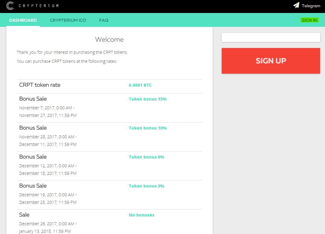Image resolution: width=325 pixels, height=234 pixels.
Task: Click the Token bonus 3% text
Action: [146, 186]
